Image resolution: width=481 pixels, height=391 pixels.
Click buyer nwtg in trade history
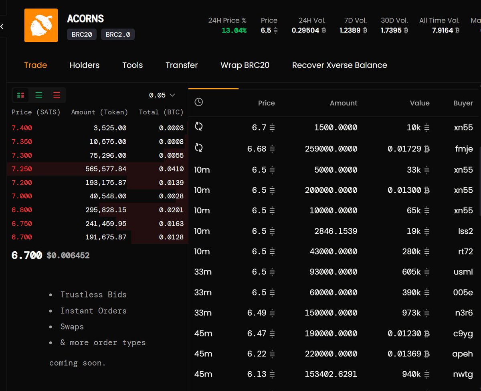click(463, 375)
